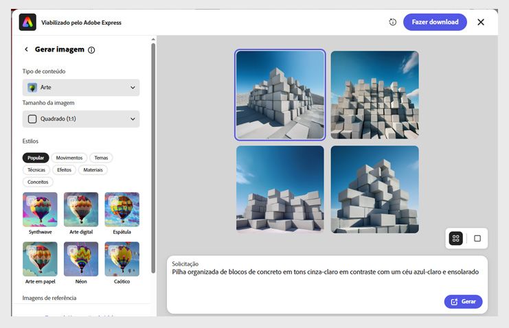Select the Técnicas styles tab
This screenshot has height=328, width=509.
click(36, 169)
